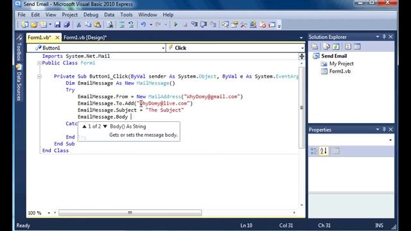Click View Designer in Solution Explorer toolbar
The height and width of the screenshot is (231, 411).
(357, 47)
